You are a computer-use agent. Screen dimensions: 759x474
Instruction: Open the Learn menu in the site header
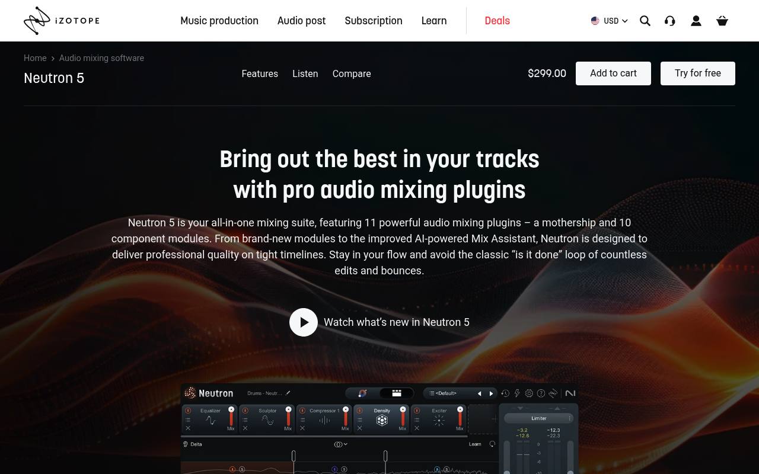click(x=434, y=21)
